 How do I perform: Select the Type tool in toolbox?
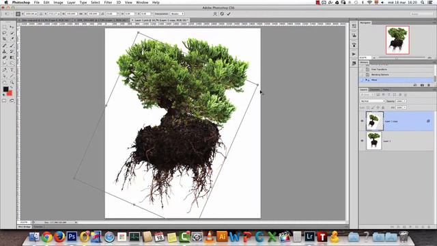pyautogui.click(x=12, y=70)
